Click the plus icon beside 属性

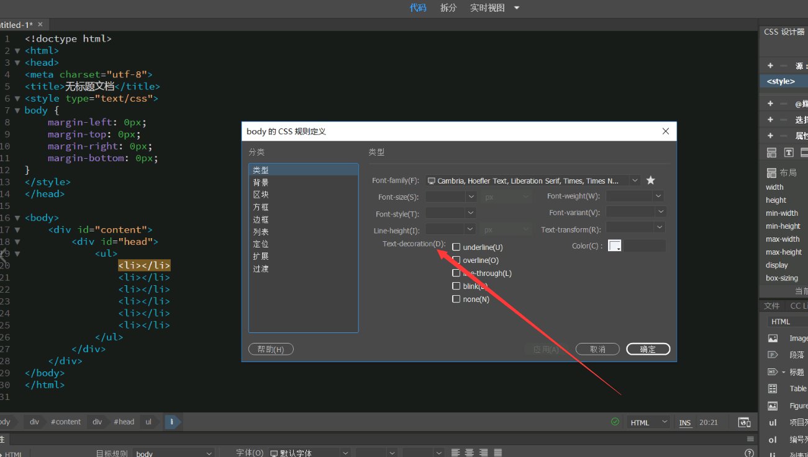coord(770,136)
